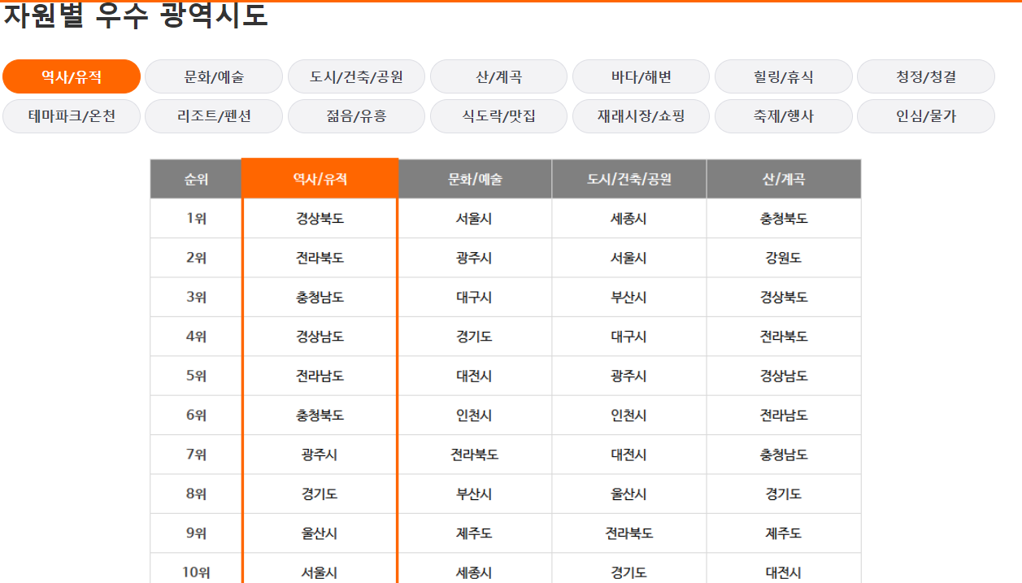Select 울산시 in the 9위 row
The image size is (1022, 583).
coord(320,533)
